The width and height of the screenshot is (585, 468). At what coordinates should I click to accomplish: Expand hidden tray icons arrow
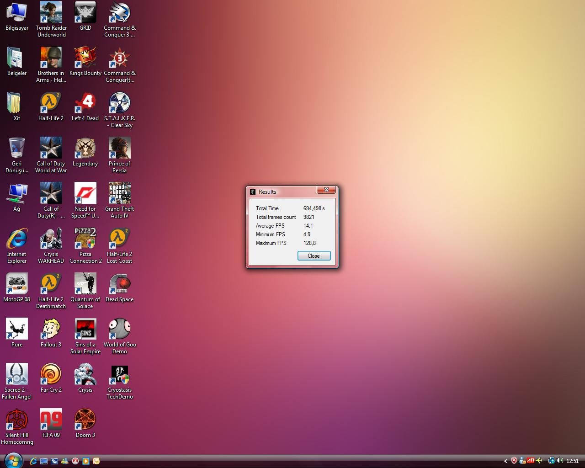tap(505, 461)
